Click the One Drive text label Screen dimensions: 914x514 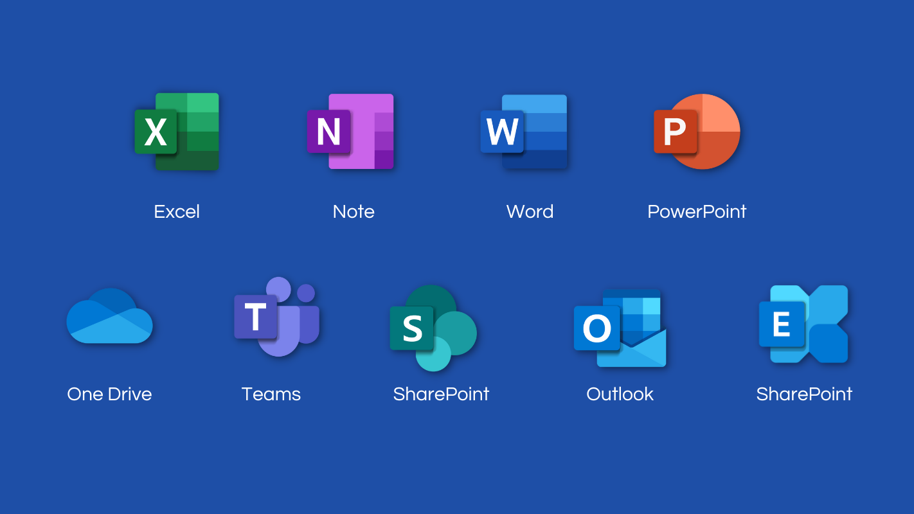(x=109, y=394)
